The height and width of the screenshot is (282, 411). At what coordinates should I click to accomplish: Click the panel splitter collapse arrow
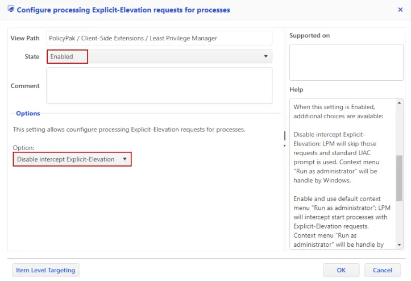point(285,146)
